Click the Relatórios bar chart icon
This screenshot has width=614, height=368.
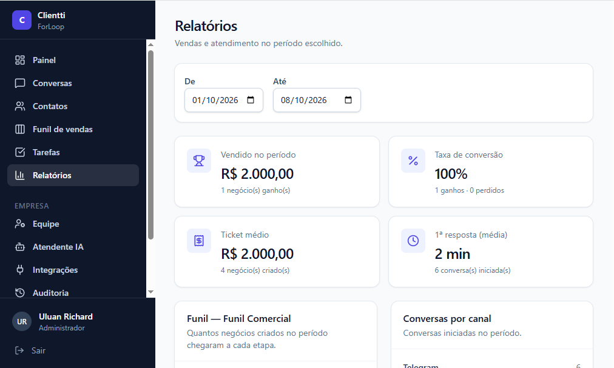20,175
